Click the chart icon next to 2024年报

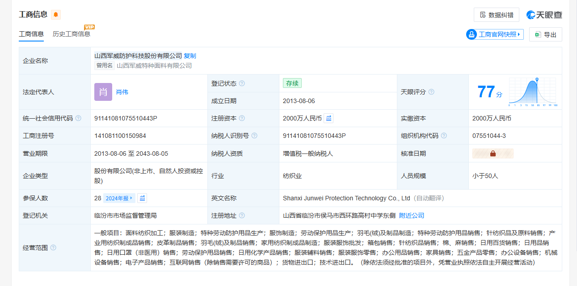pyautogui.click(x=142, y=198)
